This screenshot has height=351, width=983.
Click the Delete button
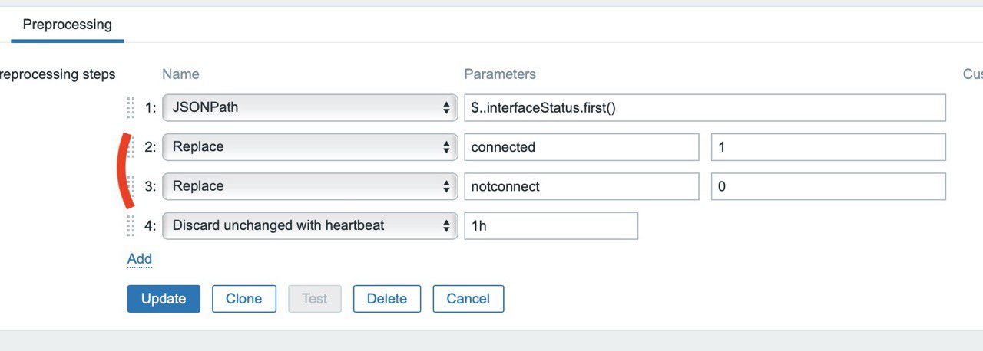(x=387, y=299)
